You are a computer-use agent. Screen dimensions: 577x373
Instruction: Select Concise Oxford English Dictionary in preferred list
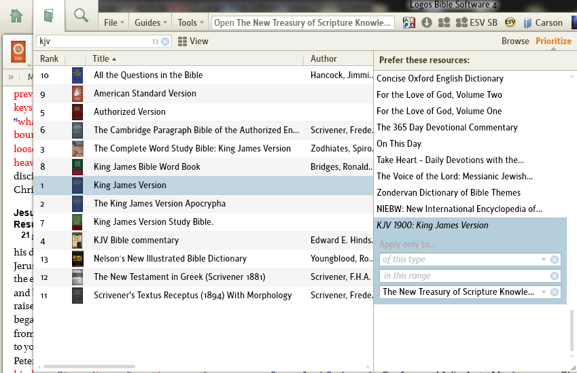coord(440,78)
